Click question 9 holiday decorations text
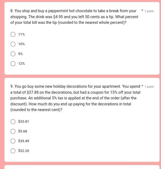Screen dimensions: 161x169 pyautogui.click(x=75, y=98)
